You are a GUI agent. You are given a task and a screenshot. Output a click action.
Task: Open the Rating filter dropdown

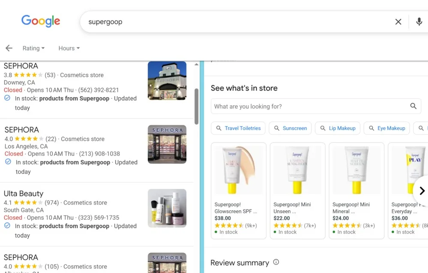tap(33, 48)
